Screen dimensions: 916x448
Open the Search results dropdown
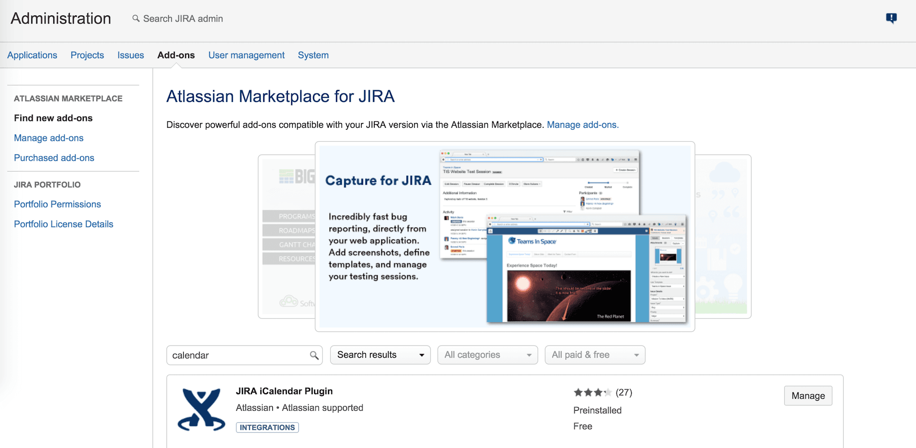pyautogui.click(x=380, y=355)
